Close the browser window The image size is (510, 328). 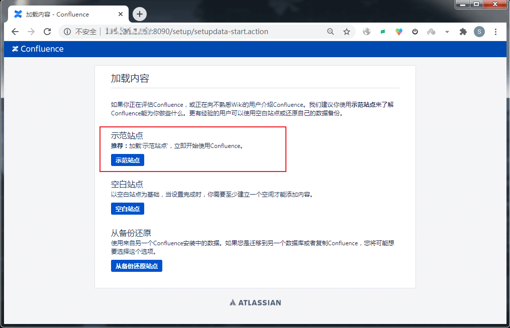pyautogui.click(x=495, y=4)
